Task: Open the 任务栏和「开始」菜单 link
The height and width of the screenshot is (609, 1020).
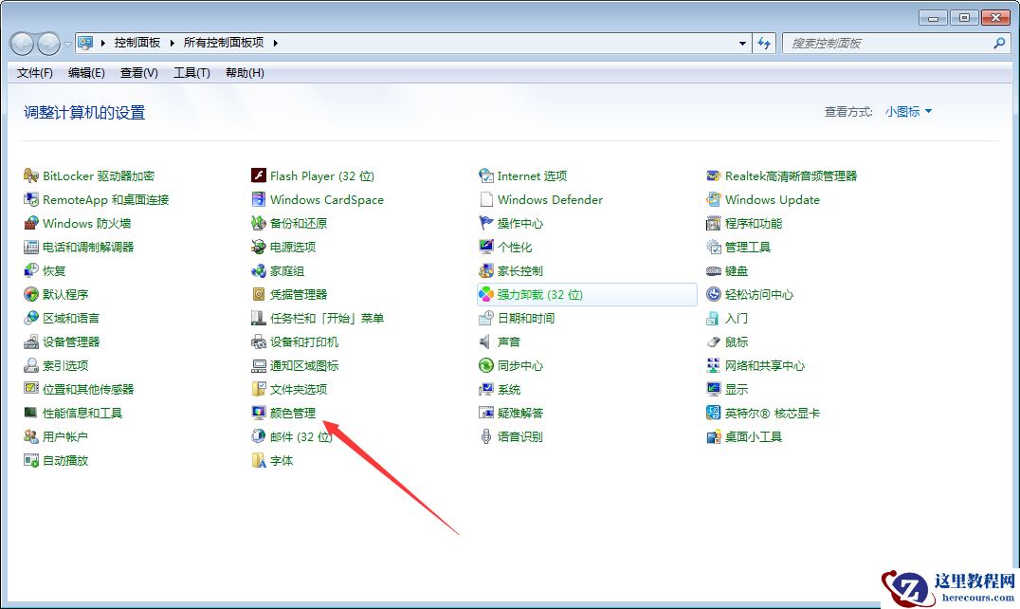Action: coord(326,318)
